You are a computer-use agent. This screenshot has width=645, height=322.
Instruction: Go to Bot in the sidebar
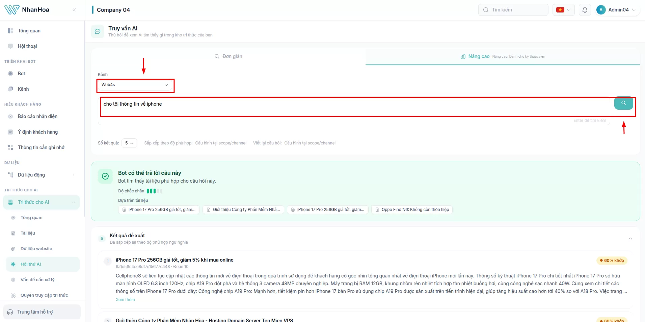coord(42,74)
